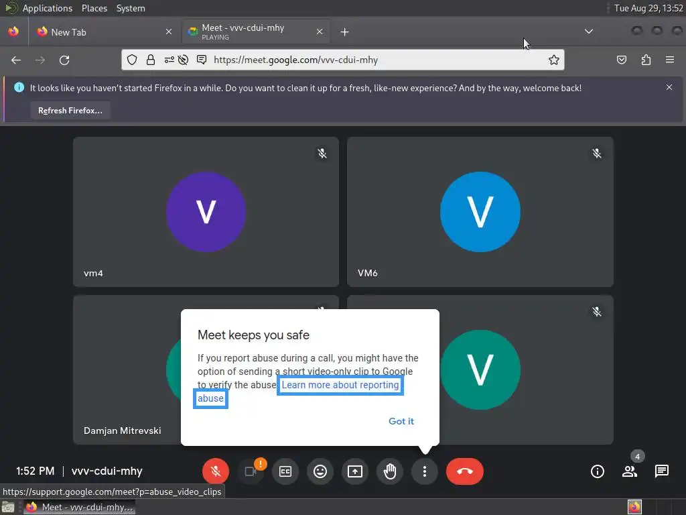Switch to the New Tab tab
686x515 pixels.
pyautogui.click(x=104, y=32)
